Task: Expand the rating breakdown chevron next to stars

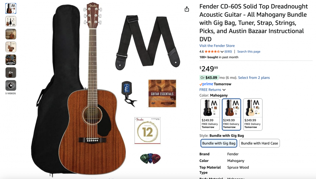Action: tap(222, 52)
